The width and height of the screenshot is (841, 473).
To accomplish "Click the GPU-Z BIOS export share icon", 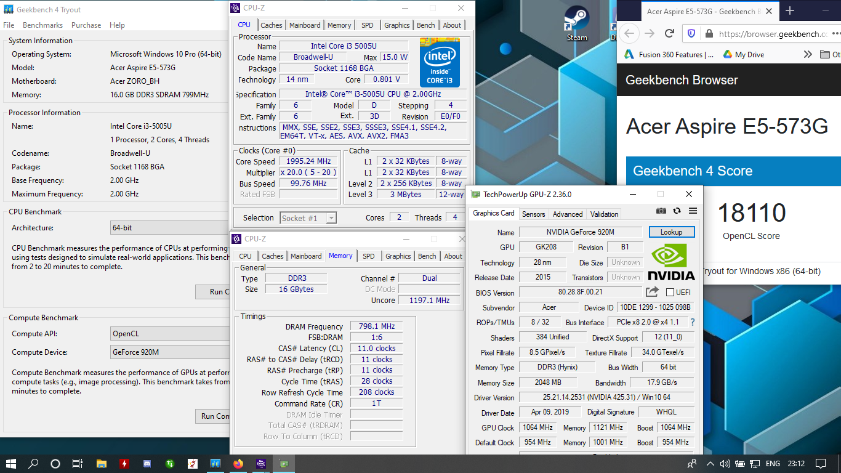I will pyautogui.click(x=652, y=292).
